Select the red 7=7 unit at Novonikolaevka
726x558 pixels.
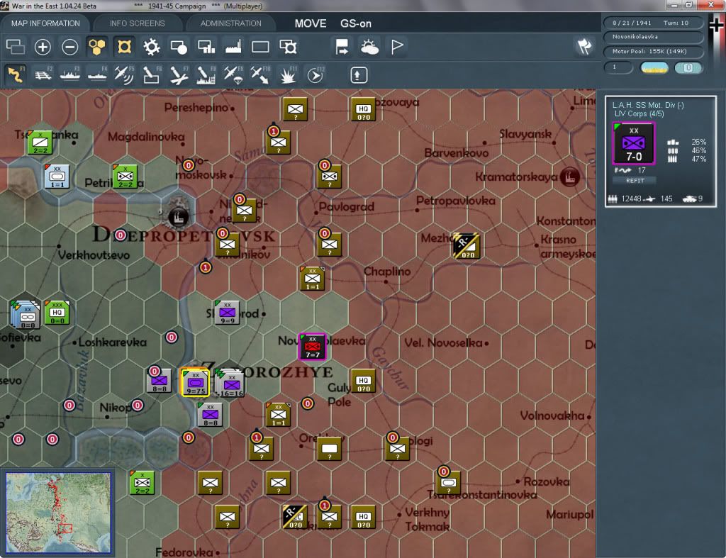coord(312,347)
